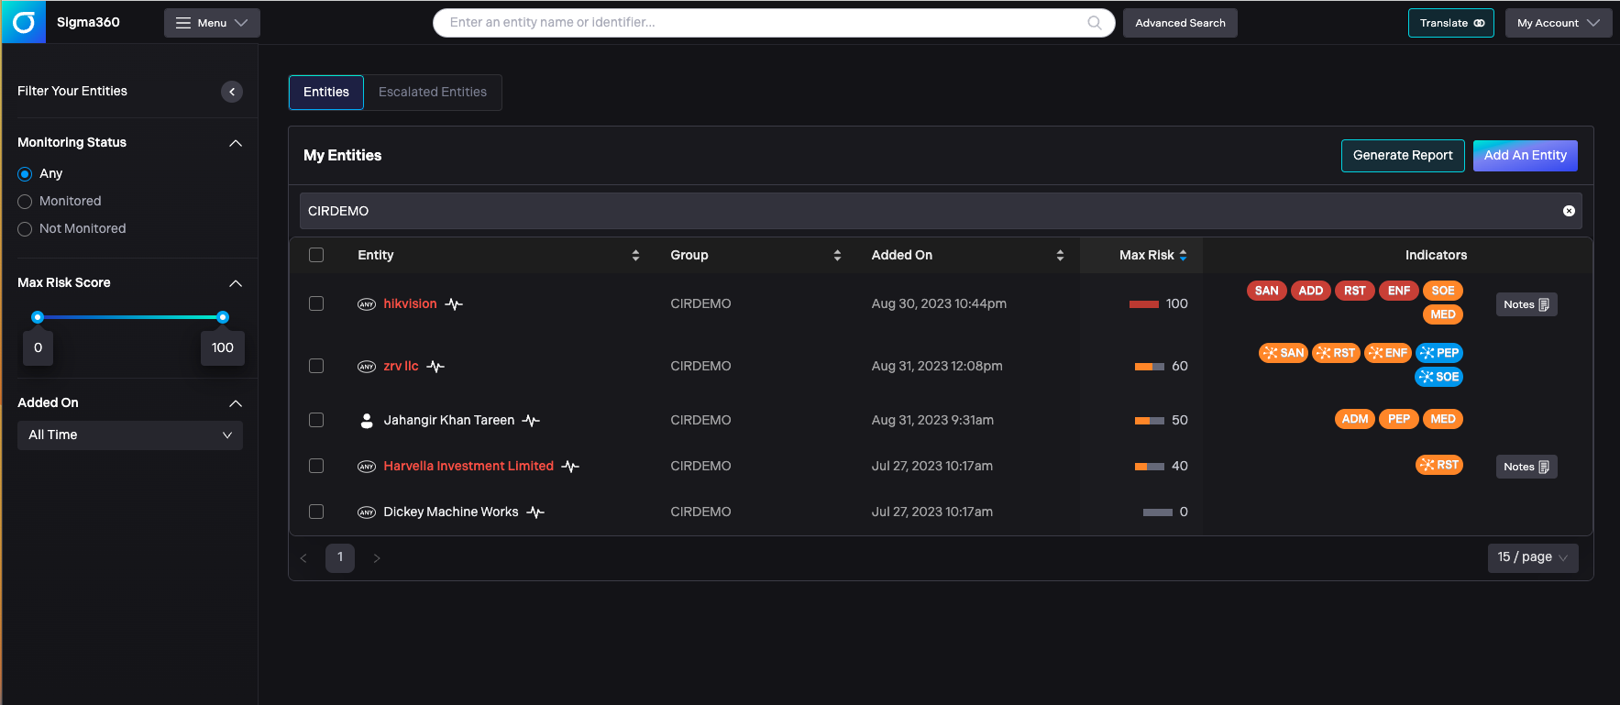This screenshot has height=705, width=1620.
Task: Click the Advanced Search button
Action: pos(1180,23)
